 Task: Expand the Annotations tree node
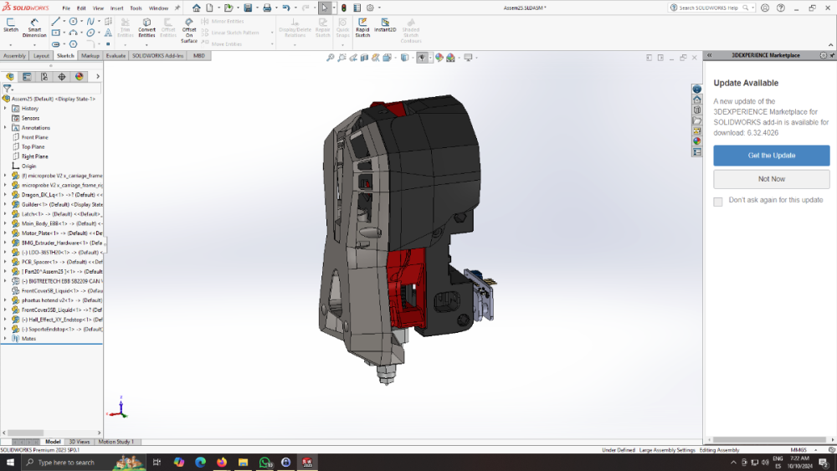5,127
